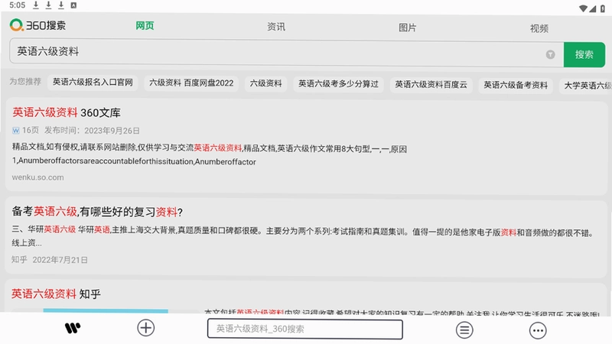Screen dimensions: 612x344
Task: Check the Wi-Fi status icon
Action: click(x=583, y=8)
